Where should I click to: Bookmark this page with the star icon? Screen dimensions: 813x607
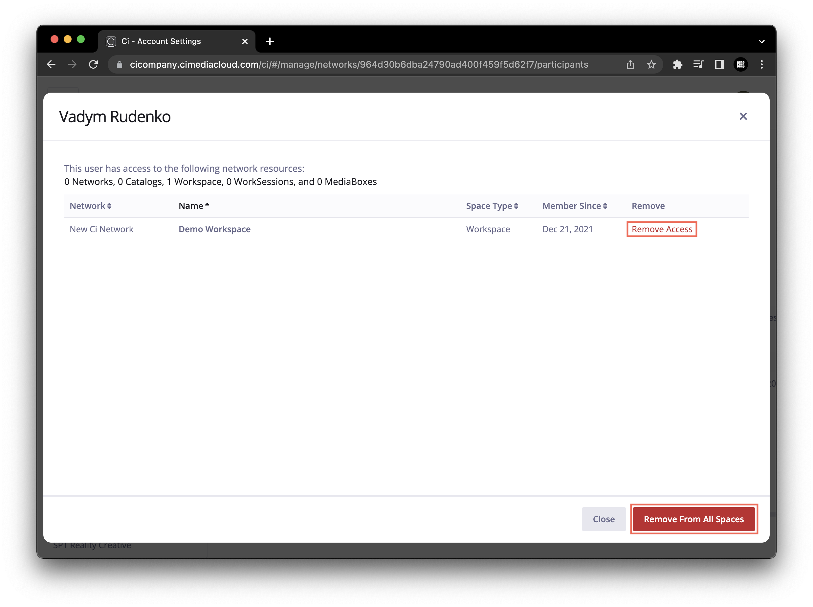651,65
